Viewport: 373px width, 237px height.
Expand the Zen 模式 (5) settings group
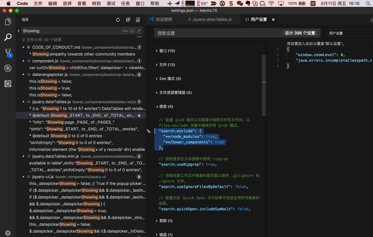[x=170, y=79]
